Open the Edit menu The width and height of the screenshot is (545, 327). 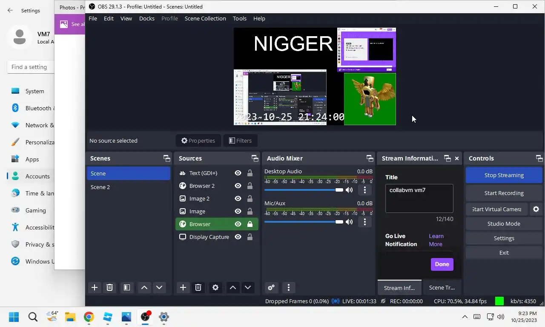[x=109, y=18]
